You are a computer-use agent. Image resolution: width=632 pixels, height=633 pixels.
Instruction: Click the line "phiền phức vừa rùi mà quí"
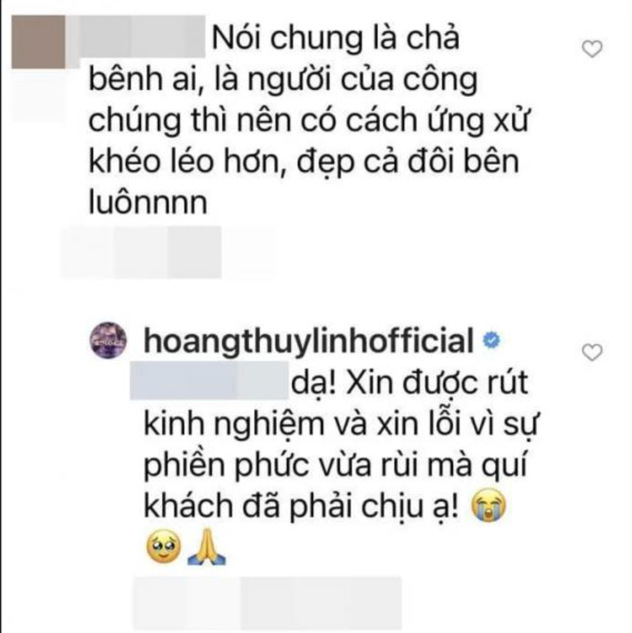pyautogui.click(x=335, y=466)
